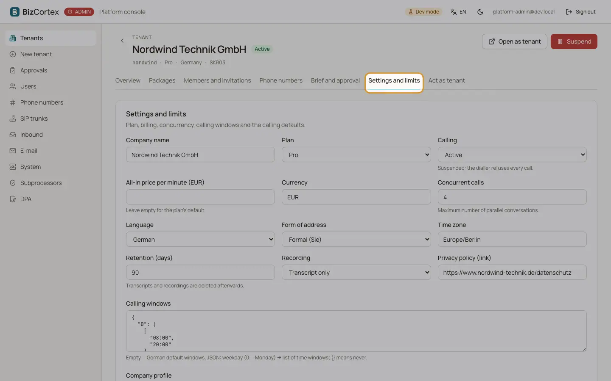
Task: Click the Phone numbers hash icon
Action: (13, 102)
